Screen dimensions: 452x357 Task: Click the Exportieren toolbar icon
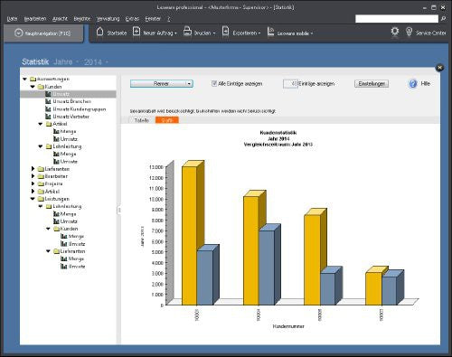coord(225,32)
